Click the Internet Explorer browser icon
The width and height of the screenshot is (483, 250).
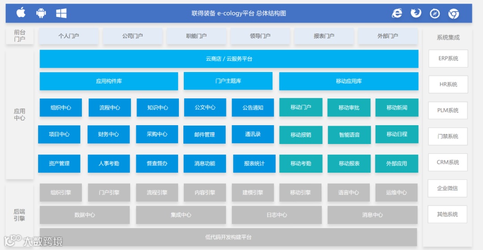tap(397, 13)
